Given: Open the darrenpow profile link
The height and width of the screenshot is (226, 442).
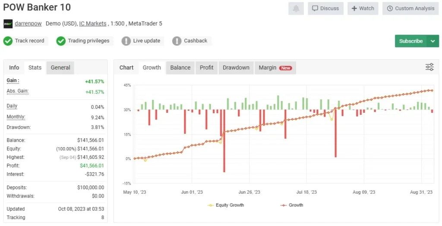Looking at the screenshot, I should (x=28, y=24).
